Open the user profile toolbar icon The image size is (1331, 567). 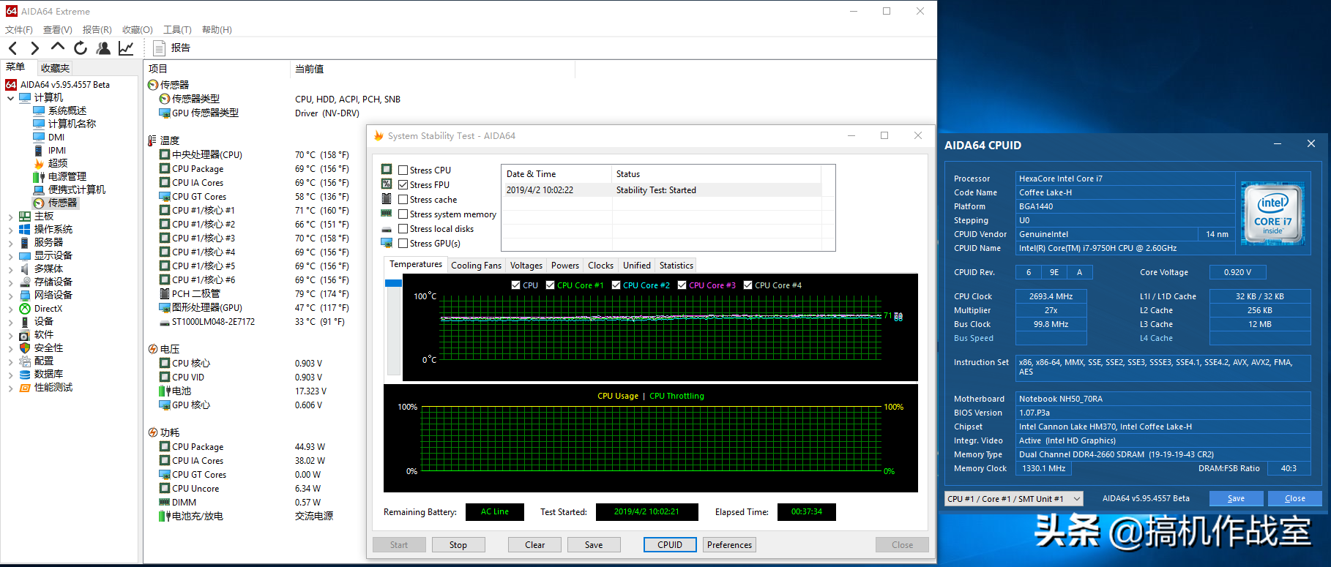coord(103,48)
